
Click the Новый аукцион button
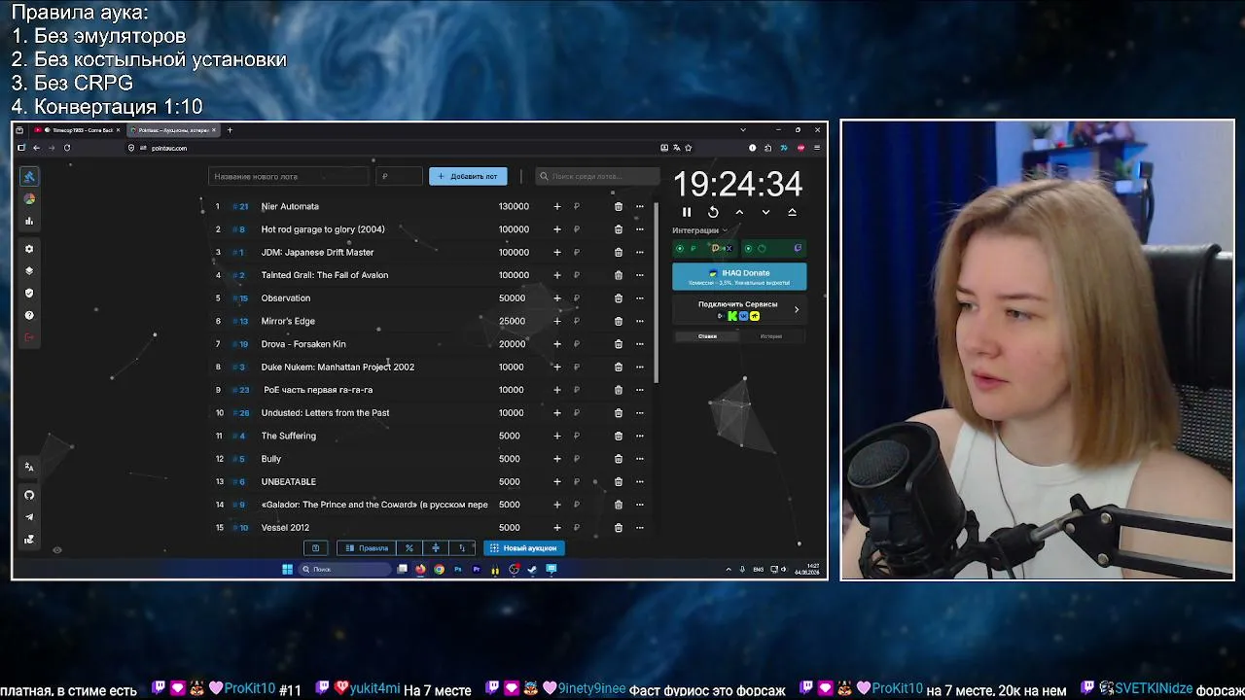pos(524,548)
